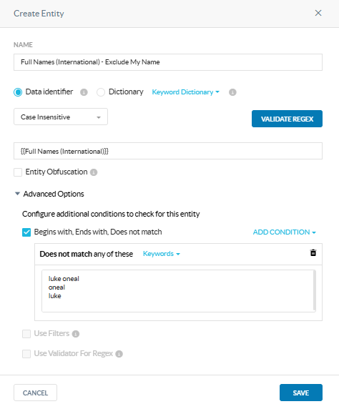This screenshot has width=339, height=404.
Task: Click the info icon beside Keyword Dictionary
Action: 232,92
